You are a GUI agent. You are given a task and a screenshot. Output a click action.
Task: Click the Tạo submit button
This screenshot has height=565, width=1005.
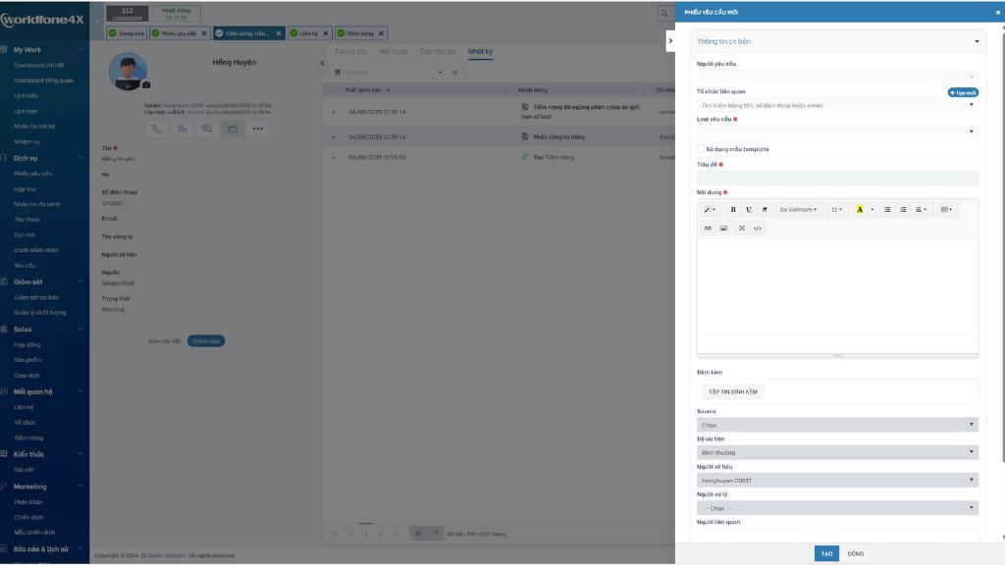tap(826, 553)
